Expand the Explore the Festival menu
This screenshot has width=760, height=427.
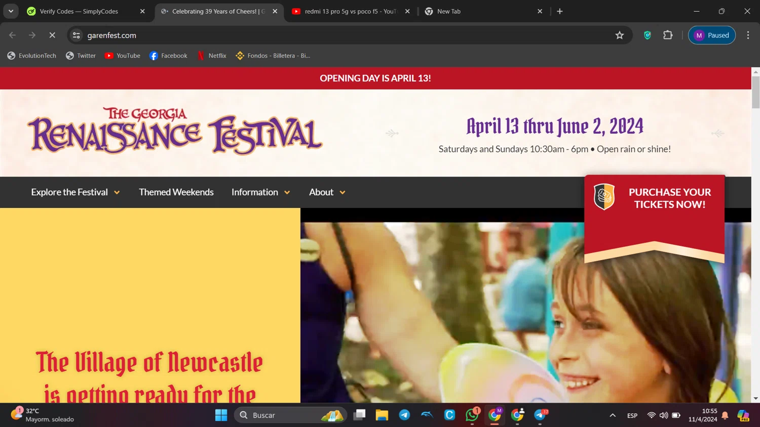(75, 192)
